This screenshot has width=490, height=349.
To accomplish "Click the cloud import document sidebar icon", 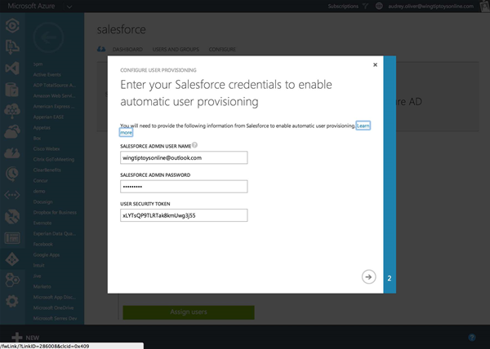I will tap(12, 46).
